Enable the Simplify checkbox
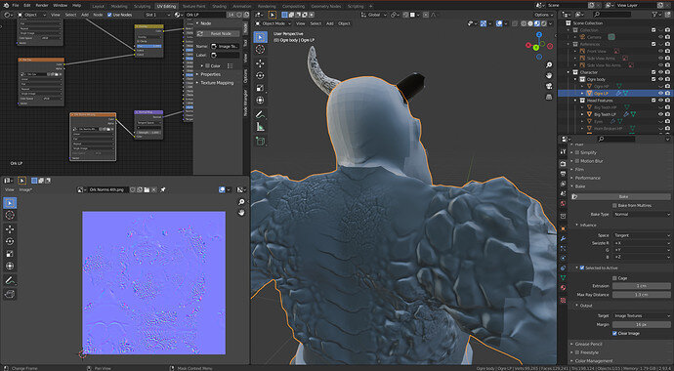The height and width of the screenshot is (371, 674). click(577, 152)
